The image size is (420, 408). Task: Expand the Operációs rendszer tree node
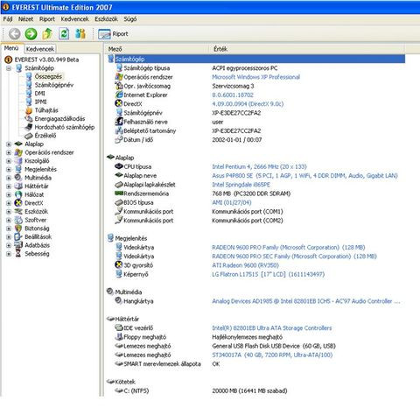point(9,152)
